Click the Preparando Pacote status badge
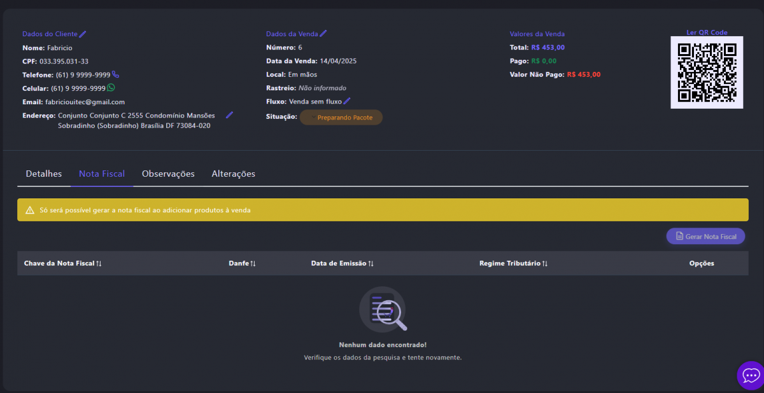This screenshot has width=764, height=393. [x=341, y=118]
